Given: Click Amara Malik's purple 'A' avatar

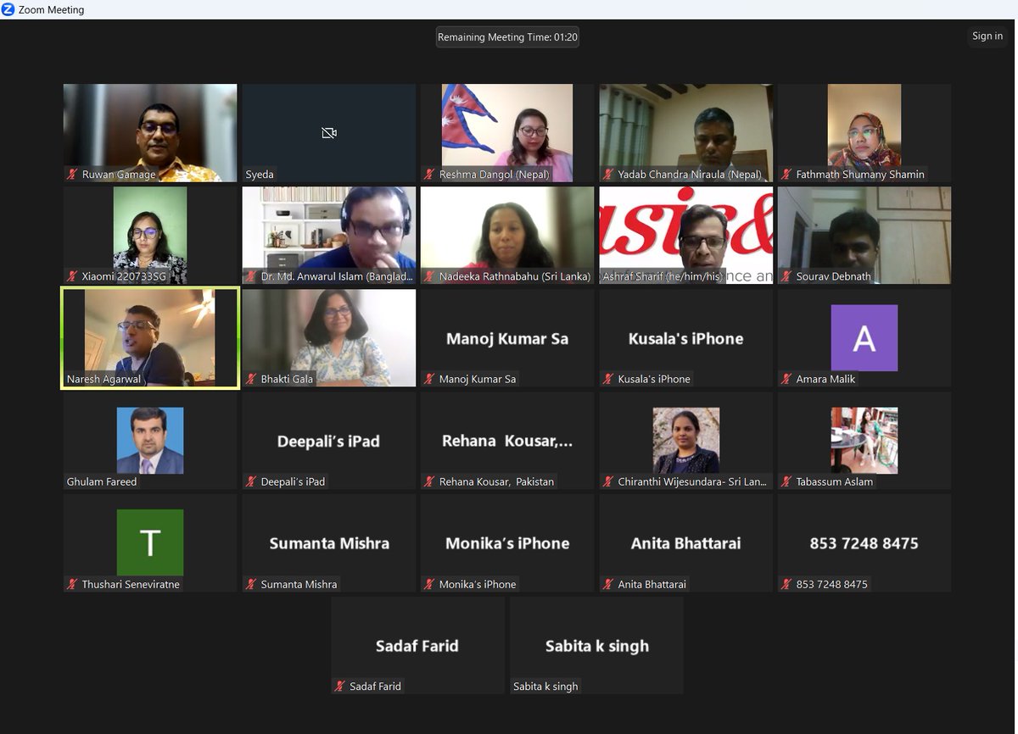Looking at the screenshot, I should click(x=864, y=337).
